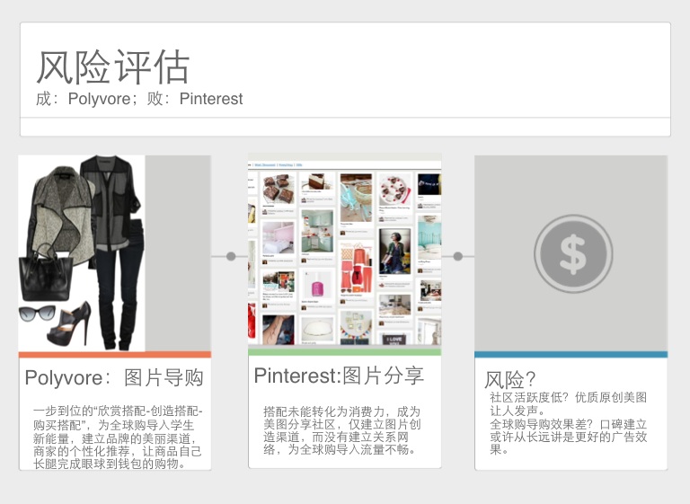Screen dimensions: 690x504
Task: Click the black handbag in the Polyvore collage
Action: coord(46,274)
